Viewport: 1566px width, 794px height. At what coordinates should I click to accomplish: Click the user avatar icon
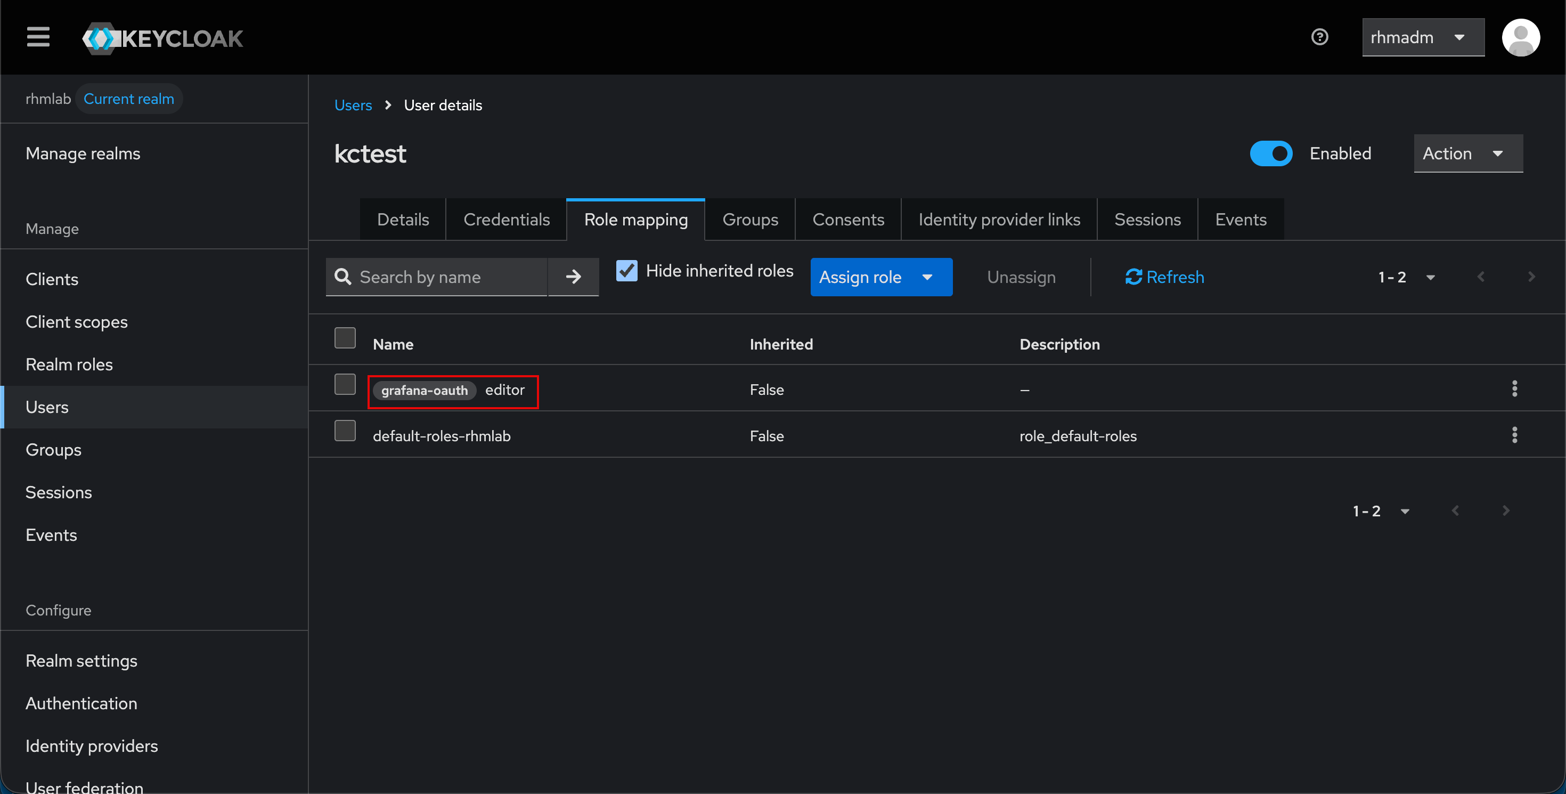[x=1521, y=37]
